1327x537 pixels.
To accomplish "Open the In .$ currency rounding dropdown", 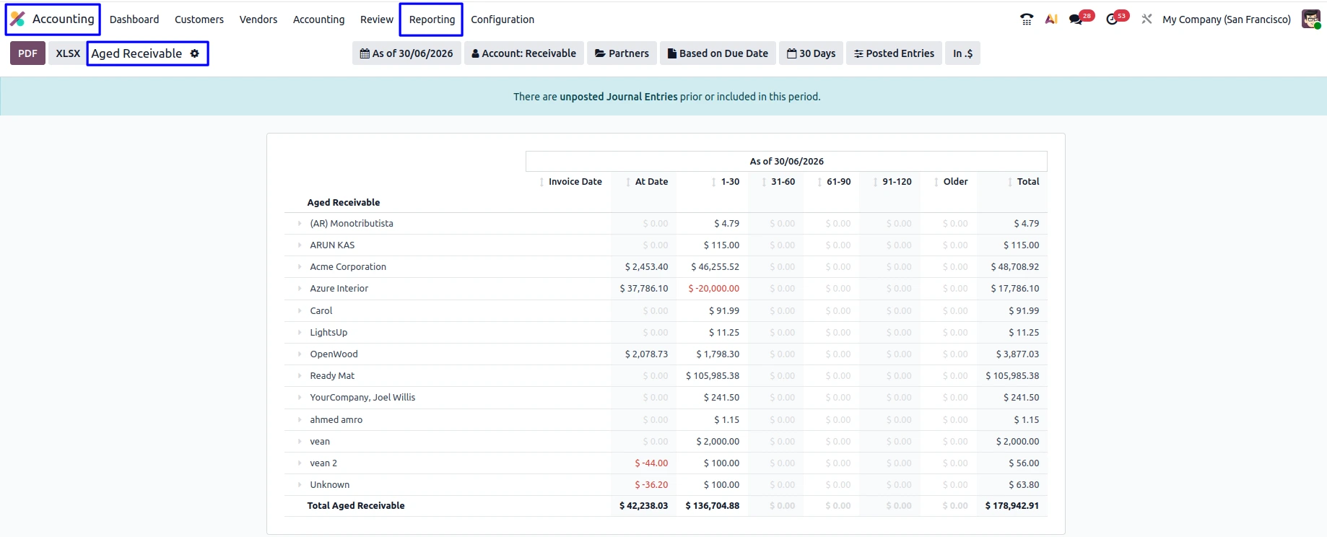I will tap(962, 53).
